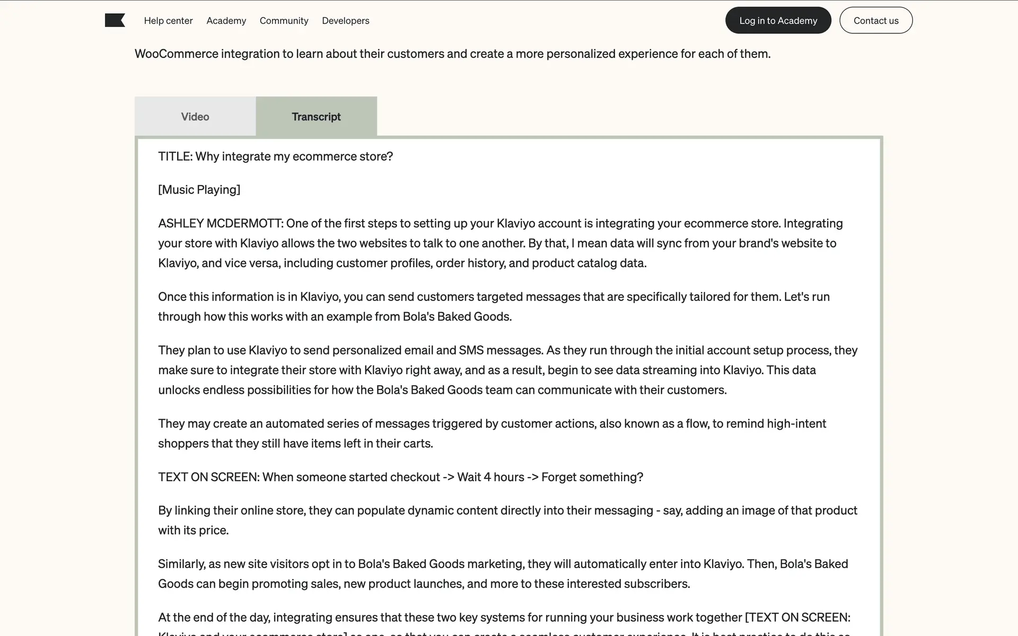Select the Transcript tab
Image resolution: width=1018 pixels, height=636 pixels.
tap(316, 117)
